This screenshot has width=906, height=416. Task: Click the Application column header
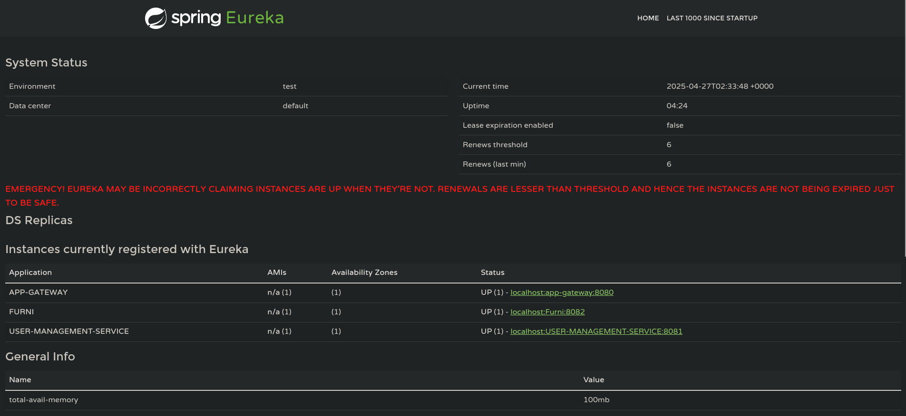[30, 273]
